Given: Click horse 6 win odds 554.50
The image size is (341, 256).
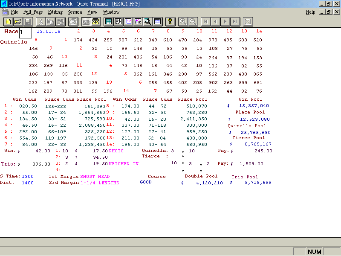Looking at the screenshot, I should (28, 138).
